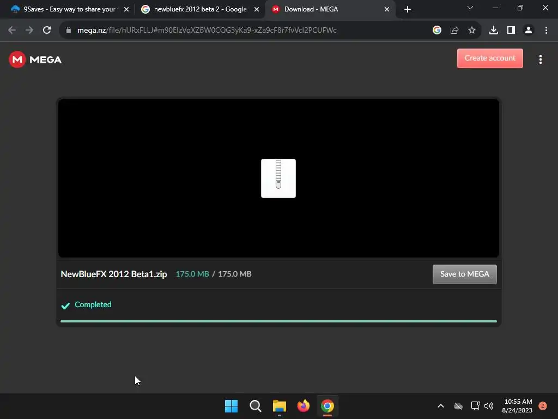
Task: Share this page via share icon
Action: coord(454,31)
